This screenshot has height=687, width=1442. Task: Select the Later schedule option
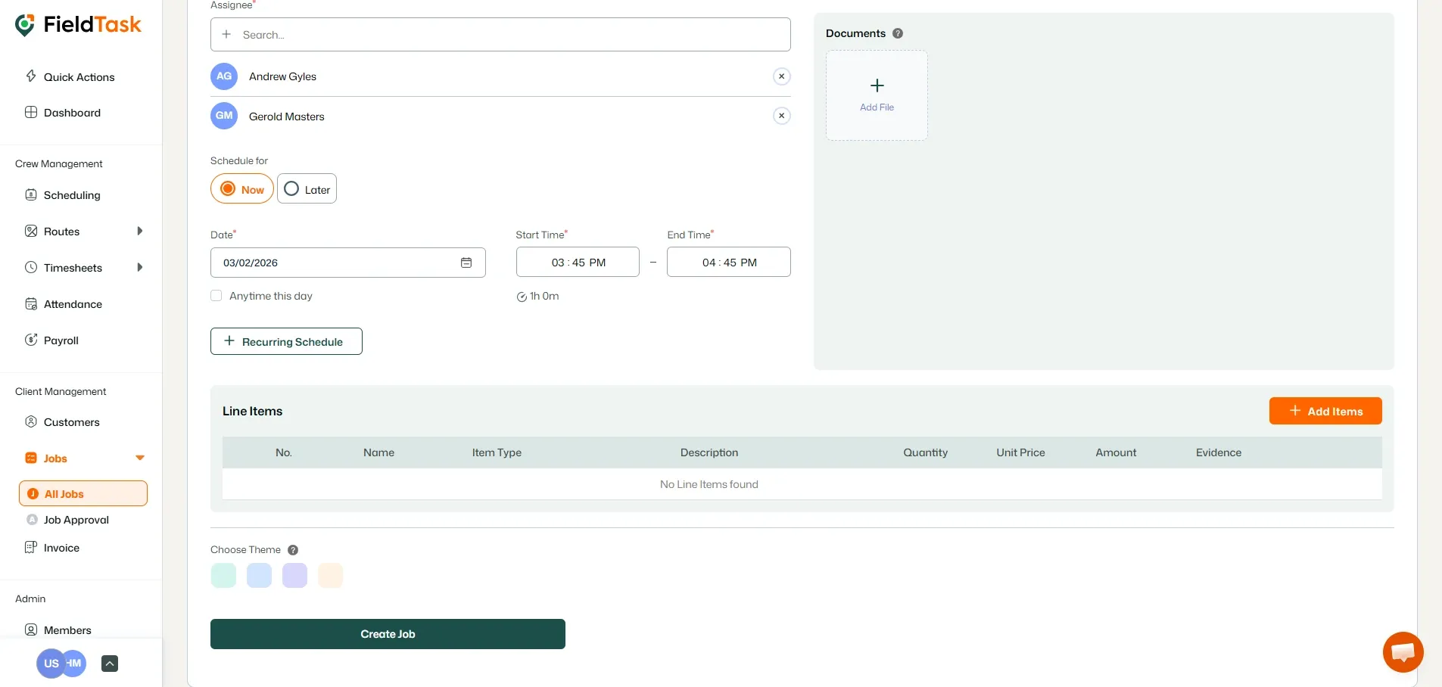point(307,189)
